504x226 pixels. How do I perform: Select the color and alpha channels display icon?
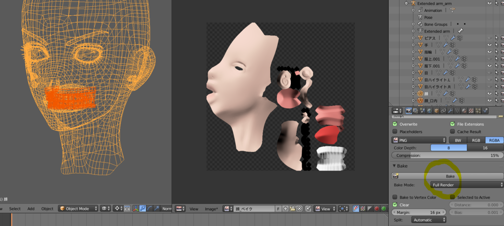pos(356,209)
